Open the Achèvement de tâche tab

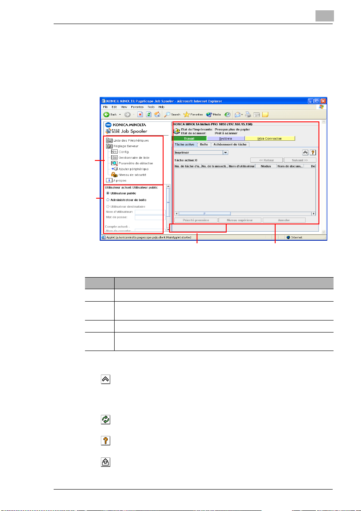230,144
